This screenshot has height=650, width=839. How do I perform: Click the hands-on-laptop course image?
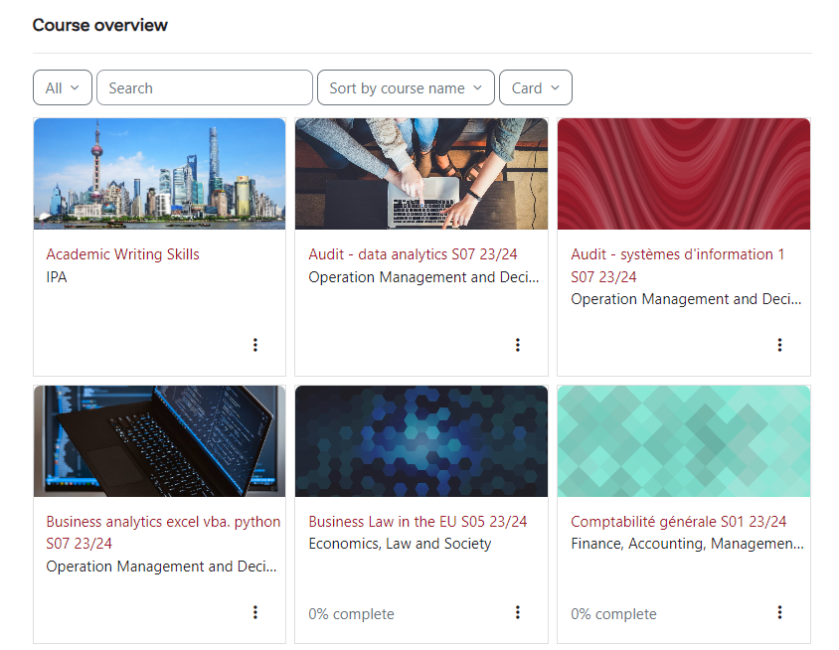(x=421, y=174)
